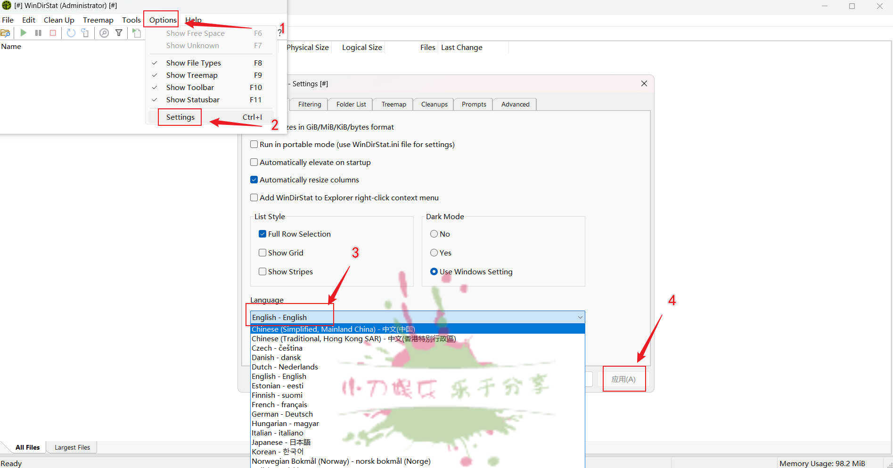Click the open folder scan toolbar icon
The image size is (893, 468).
(6, 33)
